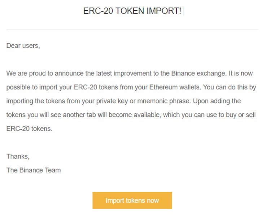Click the Import tokens now button
The image size is (270, 217).
tap(132, 200)
